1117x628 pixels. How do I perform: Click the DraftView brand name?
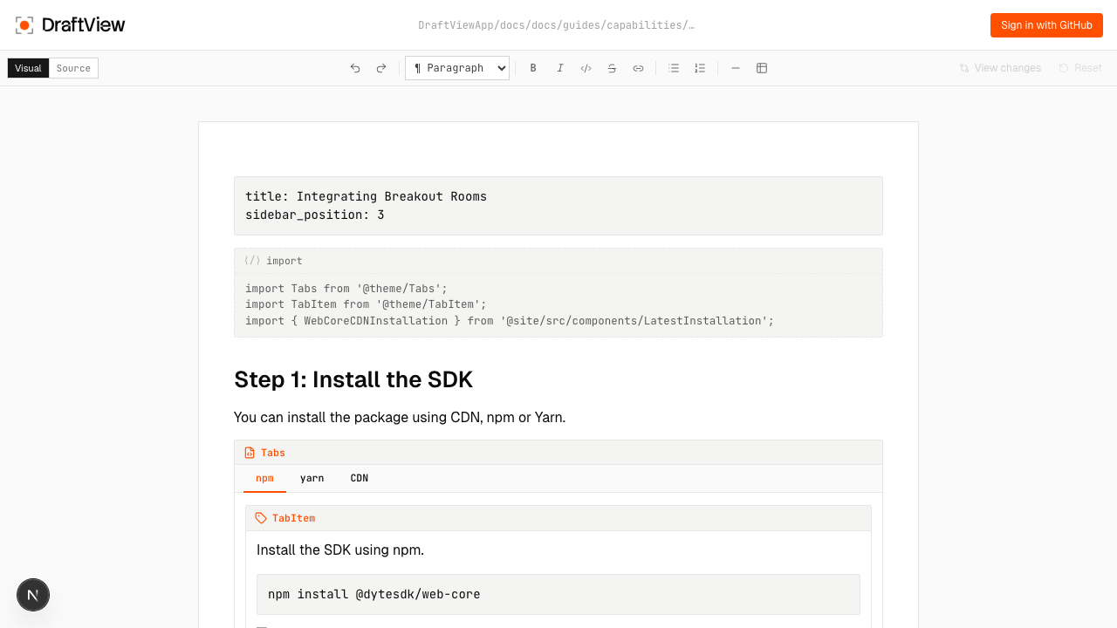[84, 25]
